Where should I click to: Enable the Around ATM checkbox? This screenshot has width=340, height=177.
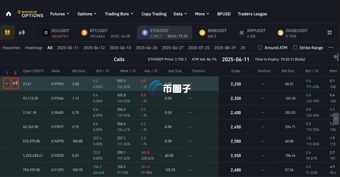coord(260,48)
